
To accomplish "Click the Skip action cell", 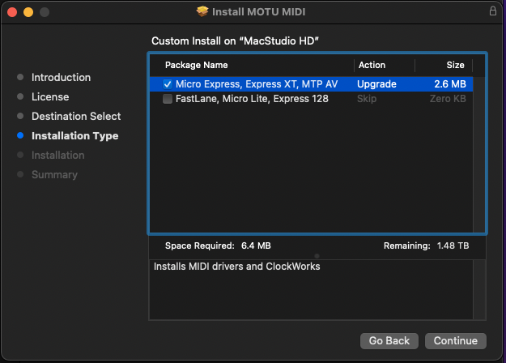I will (367, 99).
